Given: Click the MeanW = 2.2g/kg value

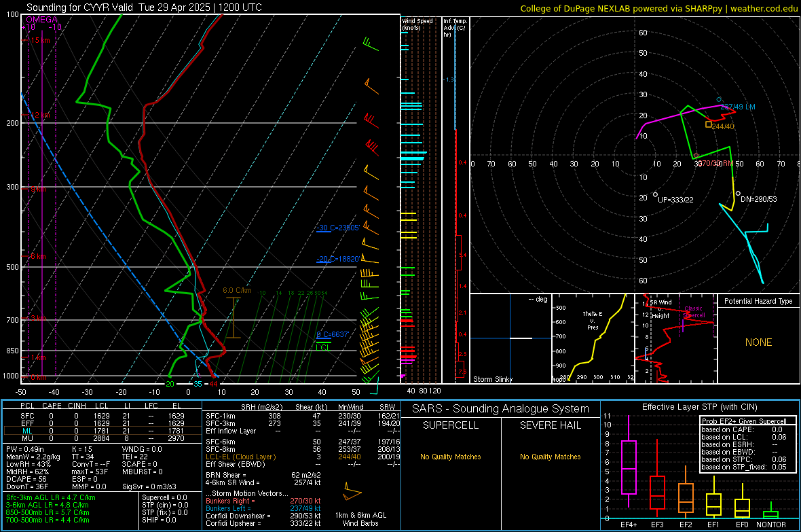Looking at the screenshot, I should click(x=33, y=457).
